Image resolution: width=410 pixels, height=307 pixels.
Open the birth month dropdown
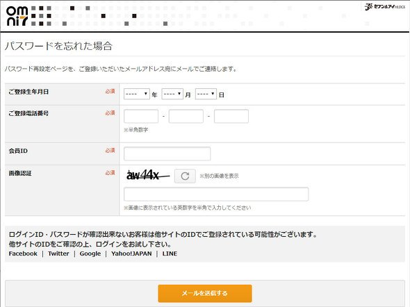(172, 94)
